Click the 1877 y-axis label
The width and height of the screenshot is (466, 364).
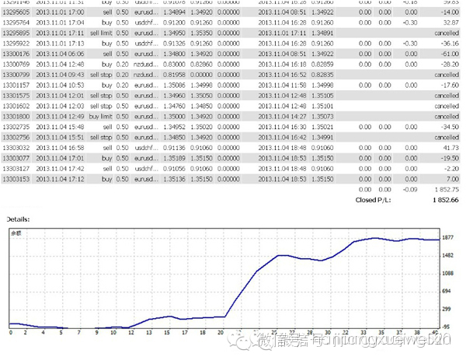(447, 237)
